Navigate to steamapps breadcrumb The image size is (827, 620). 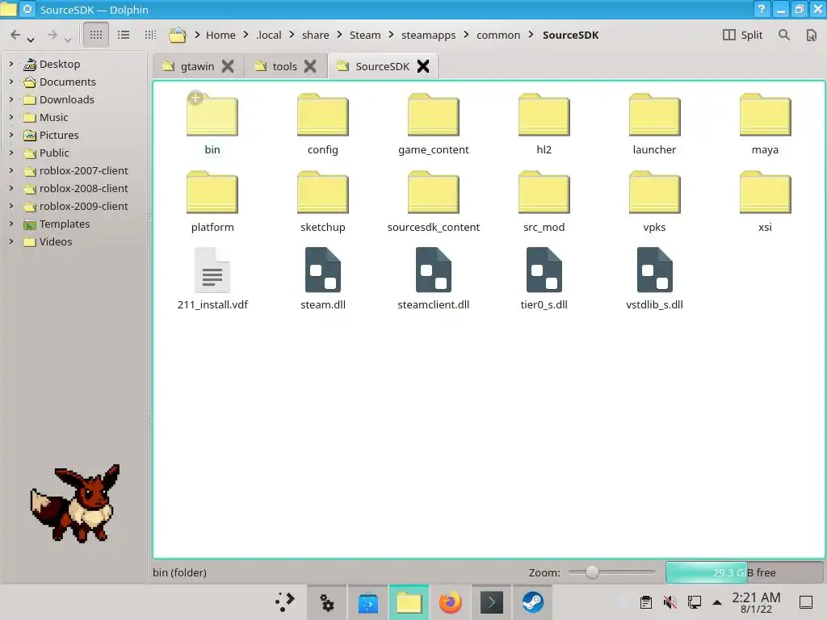tap(428, 35)
